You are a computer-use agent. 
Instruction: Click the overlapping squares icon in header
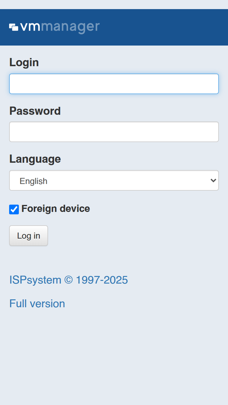point(14,27)
